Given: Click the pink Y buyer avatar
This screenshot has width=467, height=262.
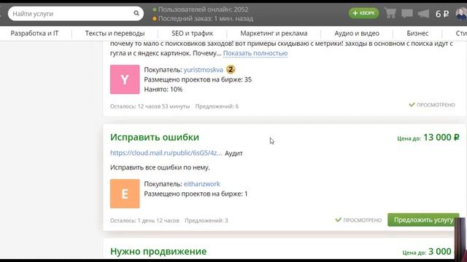Looking at the screenshot, I should [x=125, y=79].
